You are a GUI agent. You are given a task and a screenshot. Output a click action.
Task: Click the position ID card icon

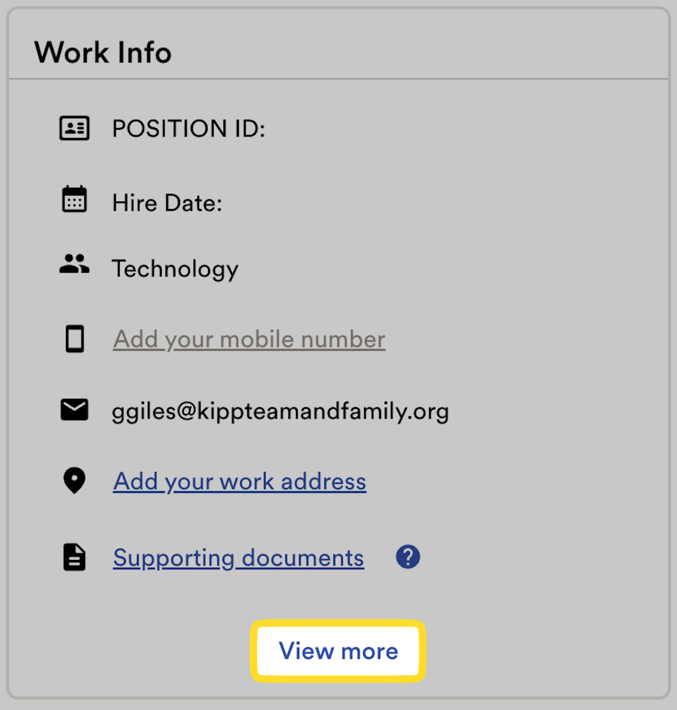[x=74, y=128]
